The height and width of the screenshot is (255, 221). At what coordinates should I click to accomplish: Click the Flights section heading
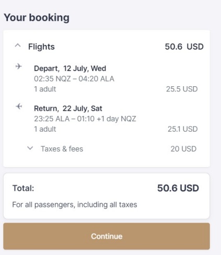(41, 47)
